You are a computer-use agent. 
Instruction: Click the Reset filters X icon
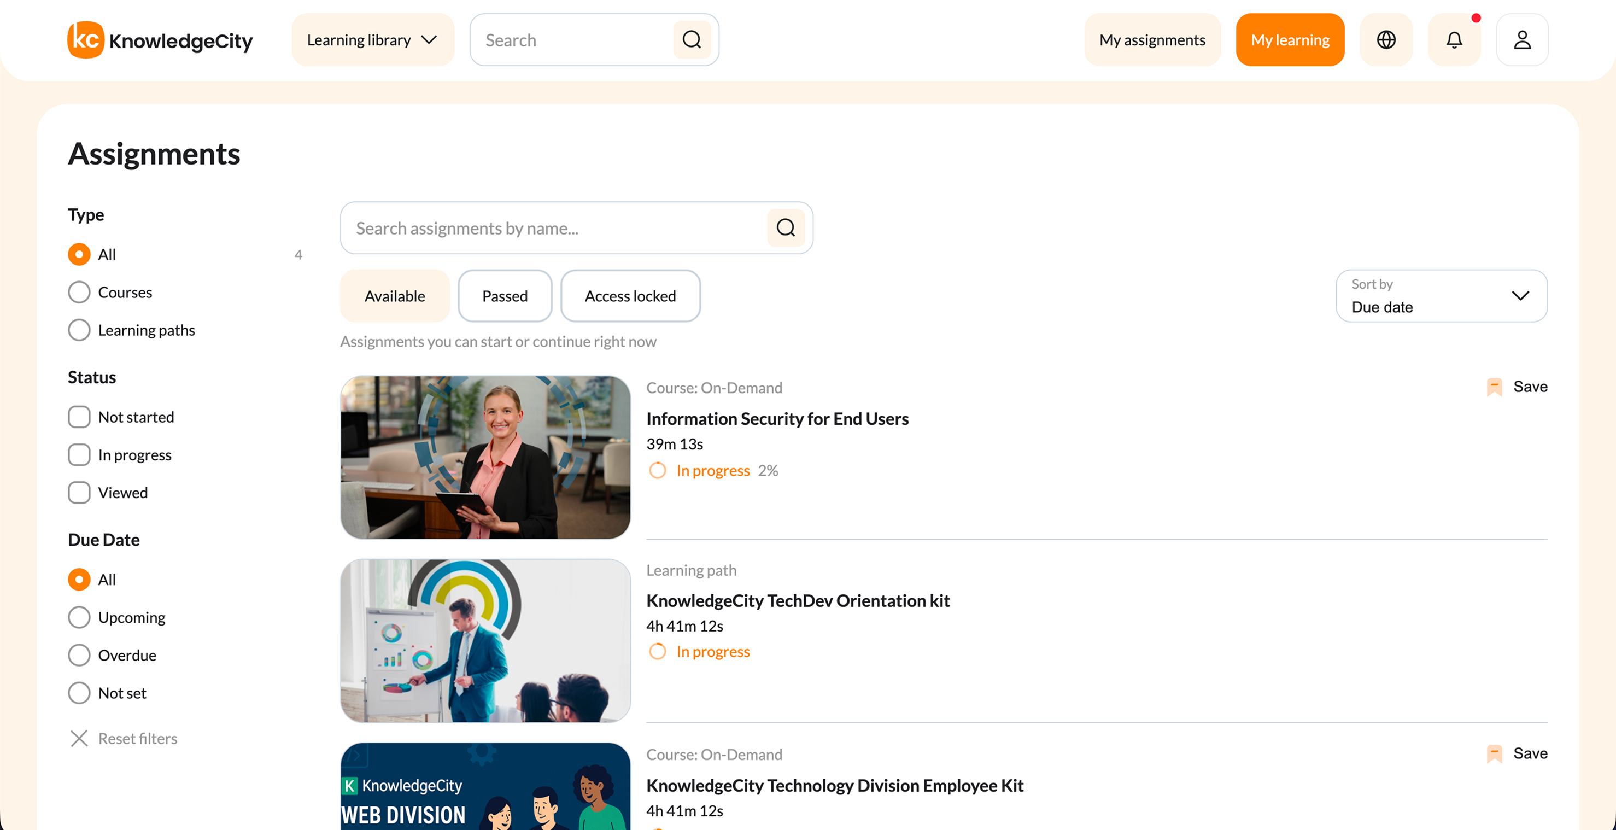click(79, 738)
